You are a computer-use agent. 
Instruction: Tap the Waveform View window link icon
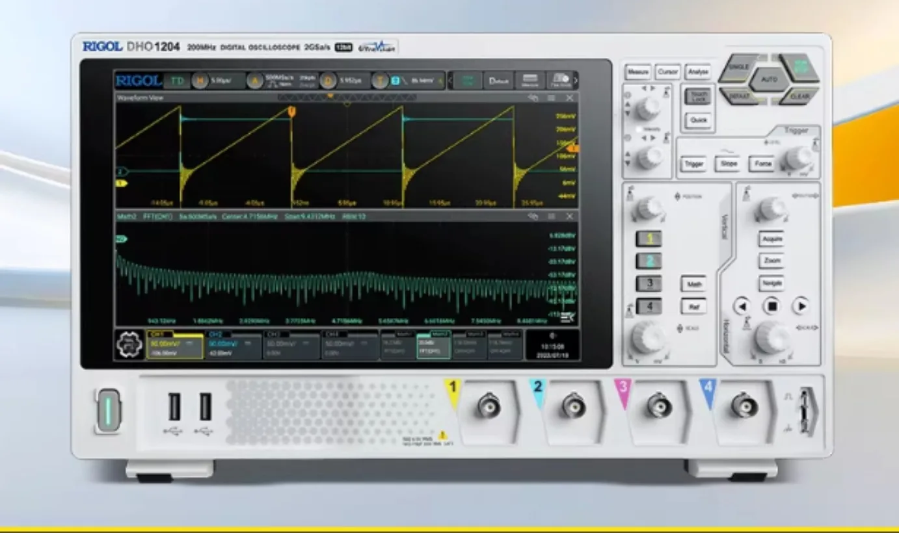(x=533, y=98)
